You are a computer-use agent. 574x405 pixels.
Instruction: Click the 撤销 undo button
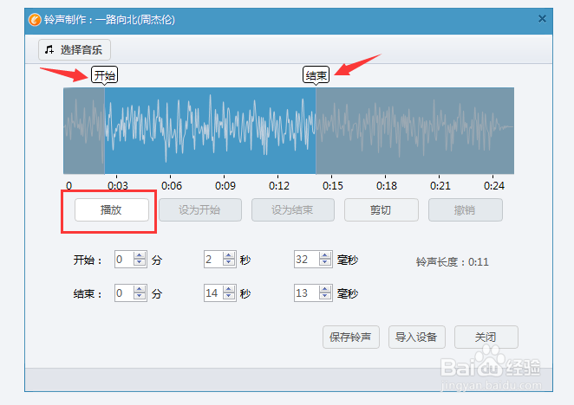point(466,209)
